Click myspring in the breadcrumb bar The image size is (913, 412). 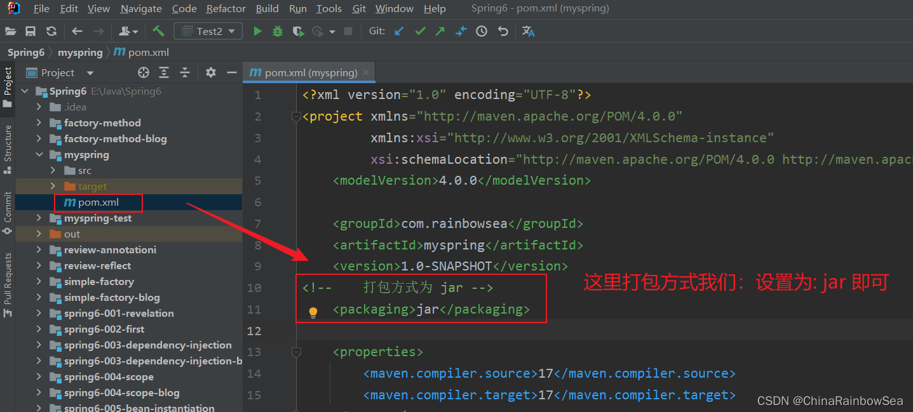click(80, 52)
